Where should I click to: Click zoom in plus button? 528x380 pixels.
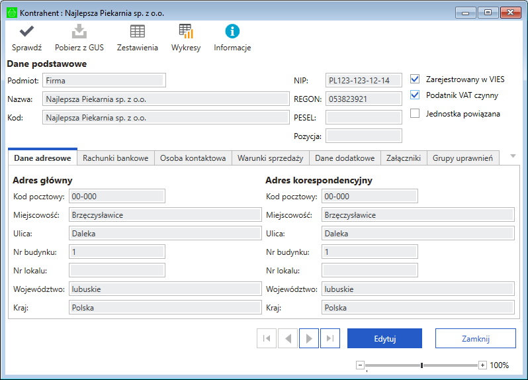pyautogui.click(x=482, y=365)
